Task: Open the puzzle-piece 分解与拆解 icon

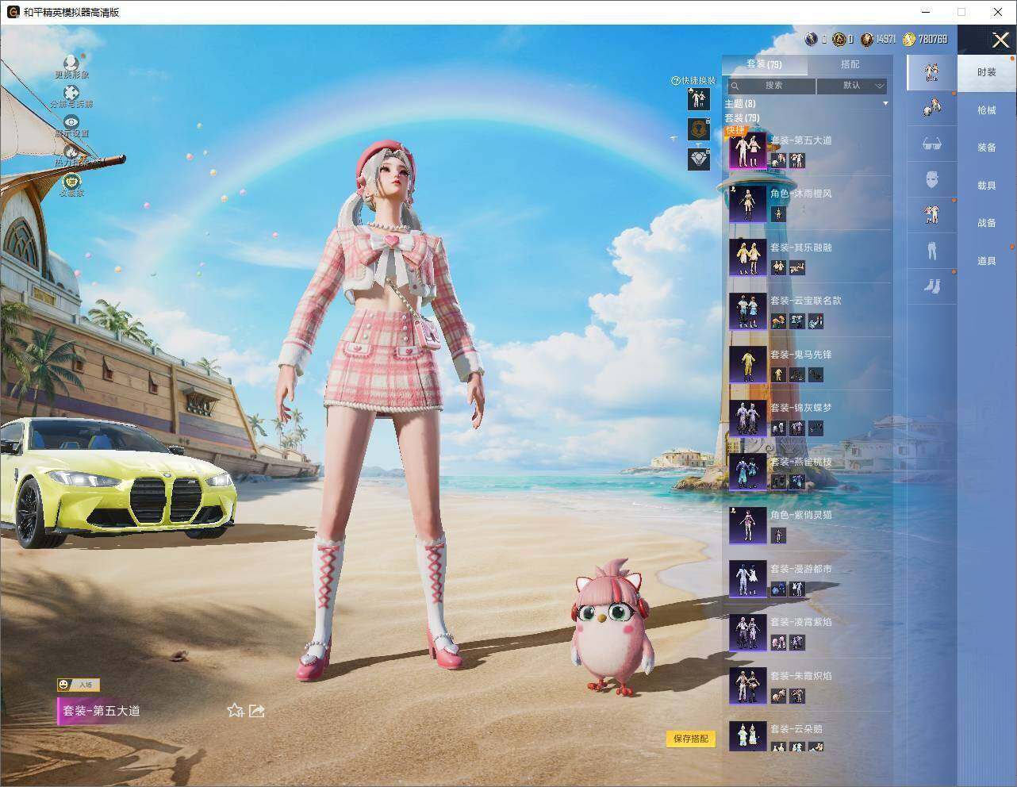Action: 71,93
